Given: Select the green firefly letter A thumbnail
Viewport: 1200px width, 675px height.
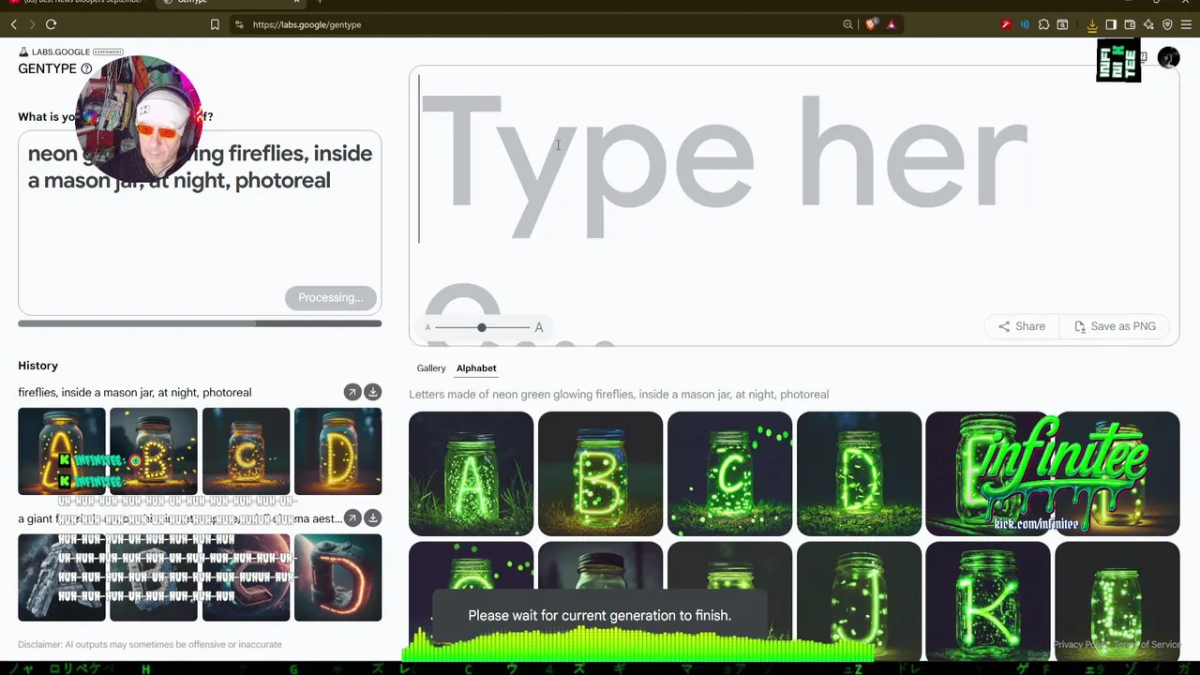Looking at the screenshot, I should click(471, 473).
